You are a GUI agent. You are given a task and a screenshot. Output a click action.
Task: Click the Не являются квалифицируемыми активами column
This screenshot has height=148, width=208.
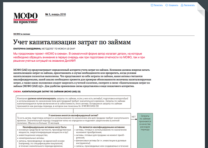coord(101,137)
